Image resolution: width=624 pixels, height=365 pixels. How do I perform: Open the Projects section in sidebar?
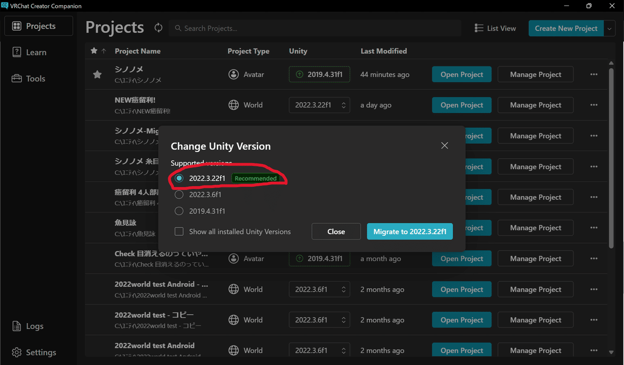tap(38, 26)
